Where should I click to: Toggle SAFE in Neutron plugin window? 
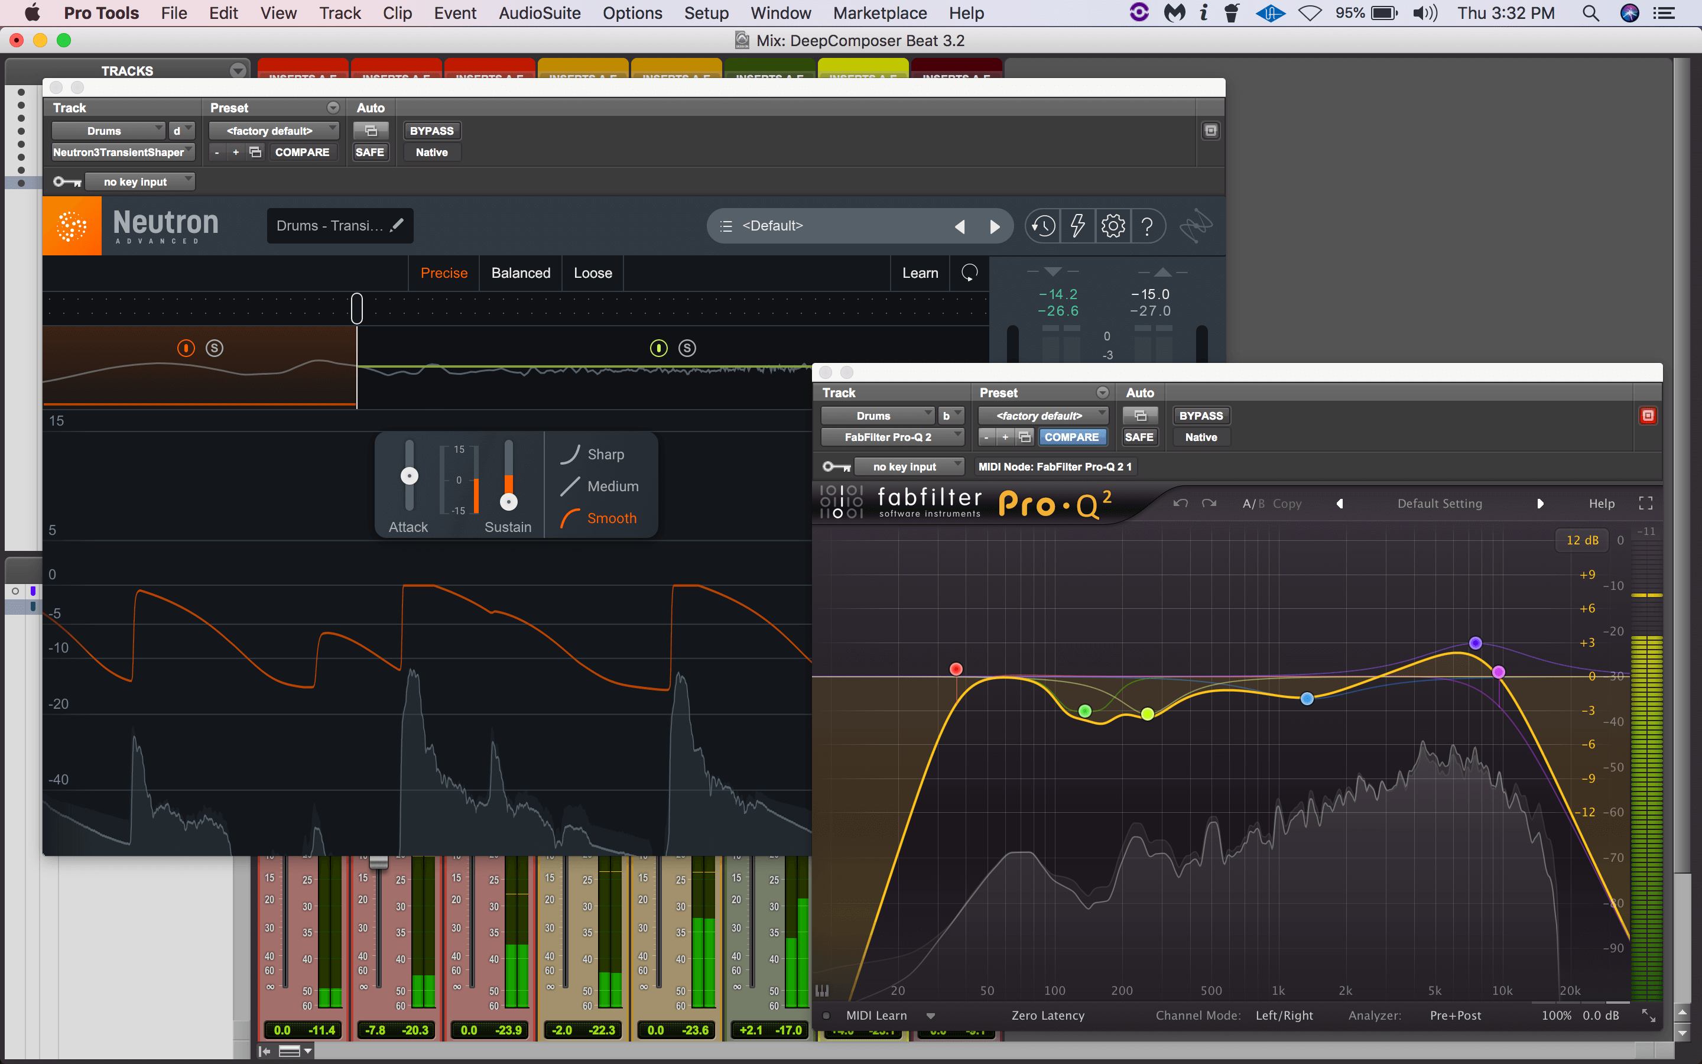370,152
